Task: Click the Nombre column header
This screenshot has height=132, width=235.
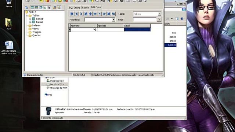Action: [x=84, y=26]
